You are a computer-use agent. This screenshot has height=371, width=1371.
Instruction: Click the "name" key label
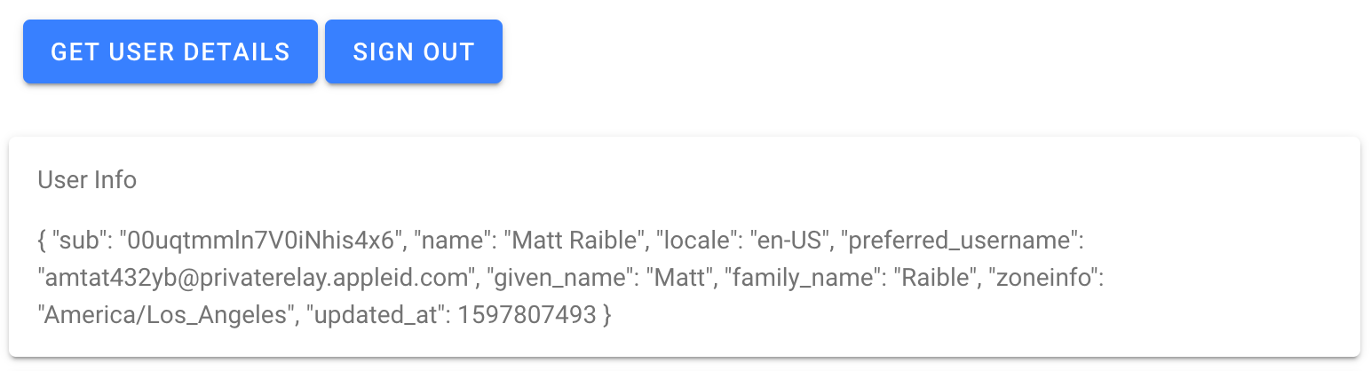click(445, 240)
